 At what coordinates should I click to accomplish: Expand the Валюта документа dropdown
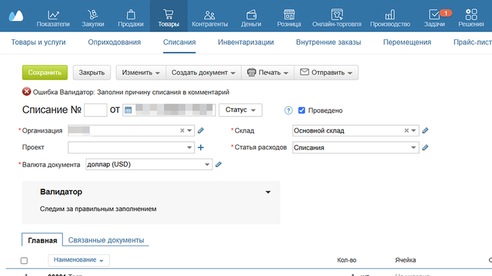207,164
